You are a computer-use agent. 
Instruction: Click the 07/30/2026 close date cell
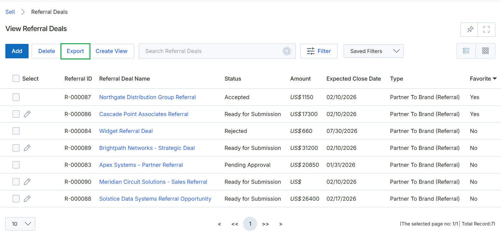click(x=342, y=131)
